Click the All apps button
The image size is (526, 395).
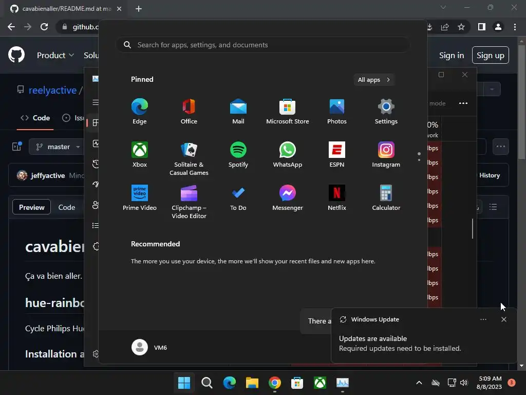[374, 80]
